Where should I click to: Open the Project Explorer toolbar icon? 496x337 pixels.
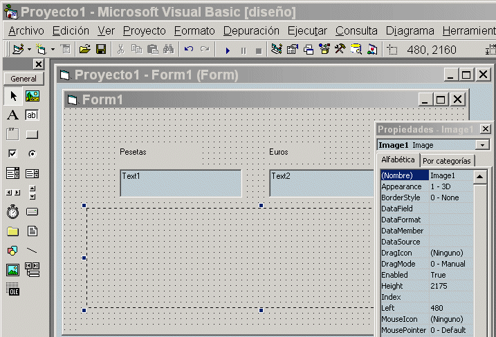(277, 49)
